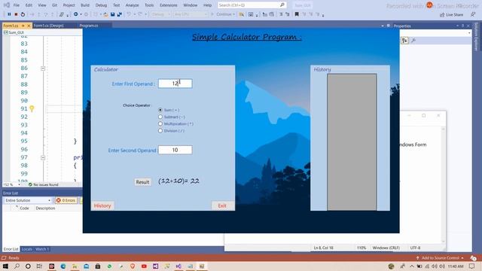Open Live Share
The image size is (482, 271).
452,14
